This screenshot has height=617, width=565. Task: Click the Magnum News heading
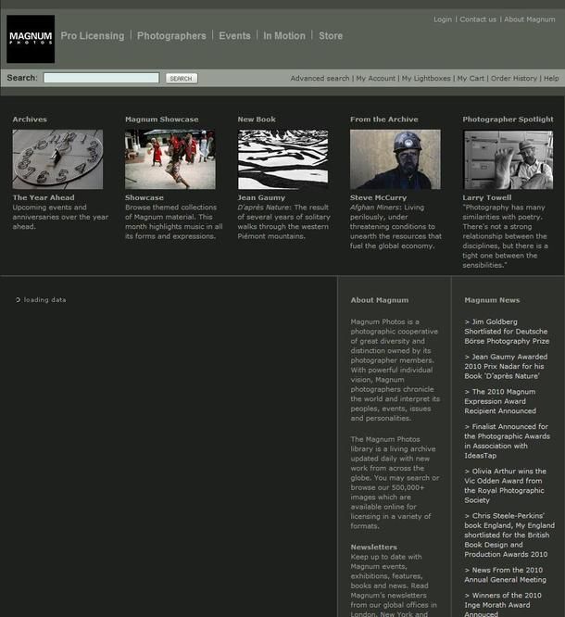(x=492, y=300)
